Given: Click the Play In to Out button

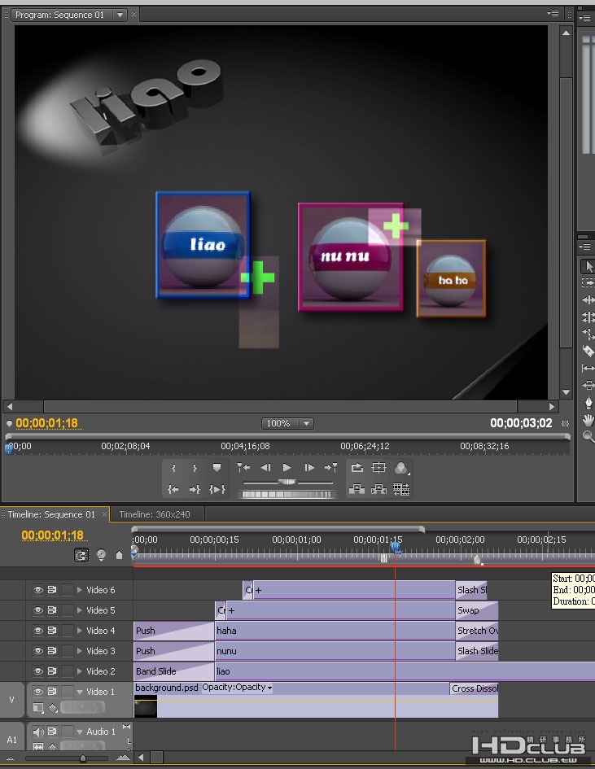Looking at the screenshot, I should pyautogui.click(x=217, y=489).
